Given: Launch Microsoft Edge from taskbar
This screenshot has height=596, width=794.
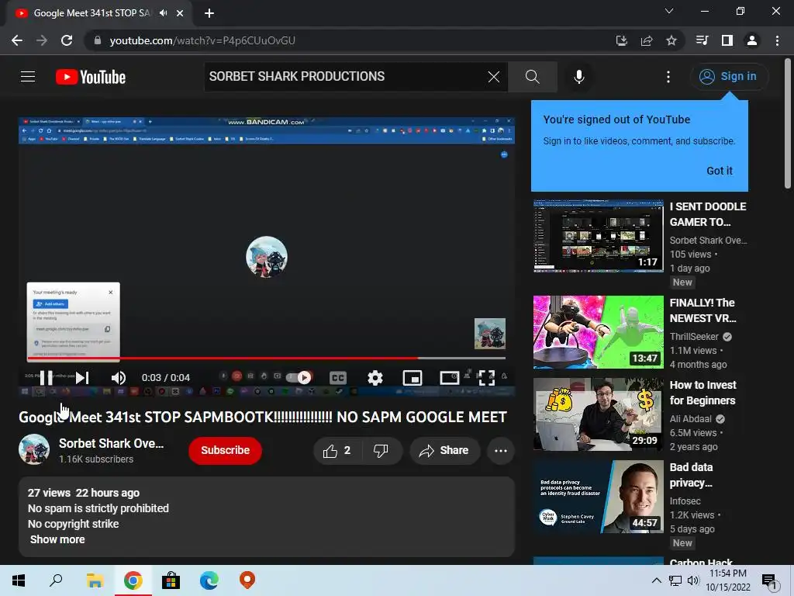Looking at the screenshot, I should [x=209, y=580].
